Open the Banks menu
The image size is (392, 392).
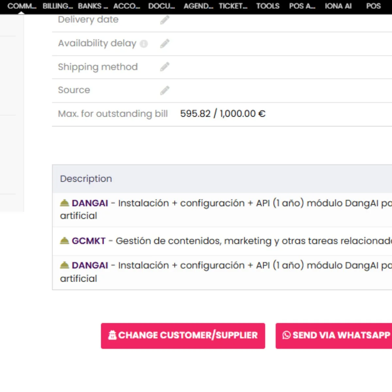click(x=93, y=6)
